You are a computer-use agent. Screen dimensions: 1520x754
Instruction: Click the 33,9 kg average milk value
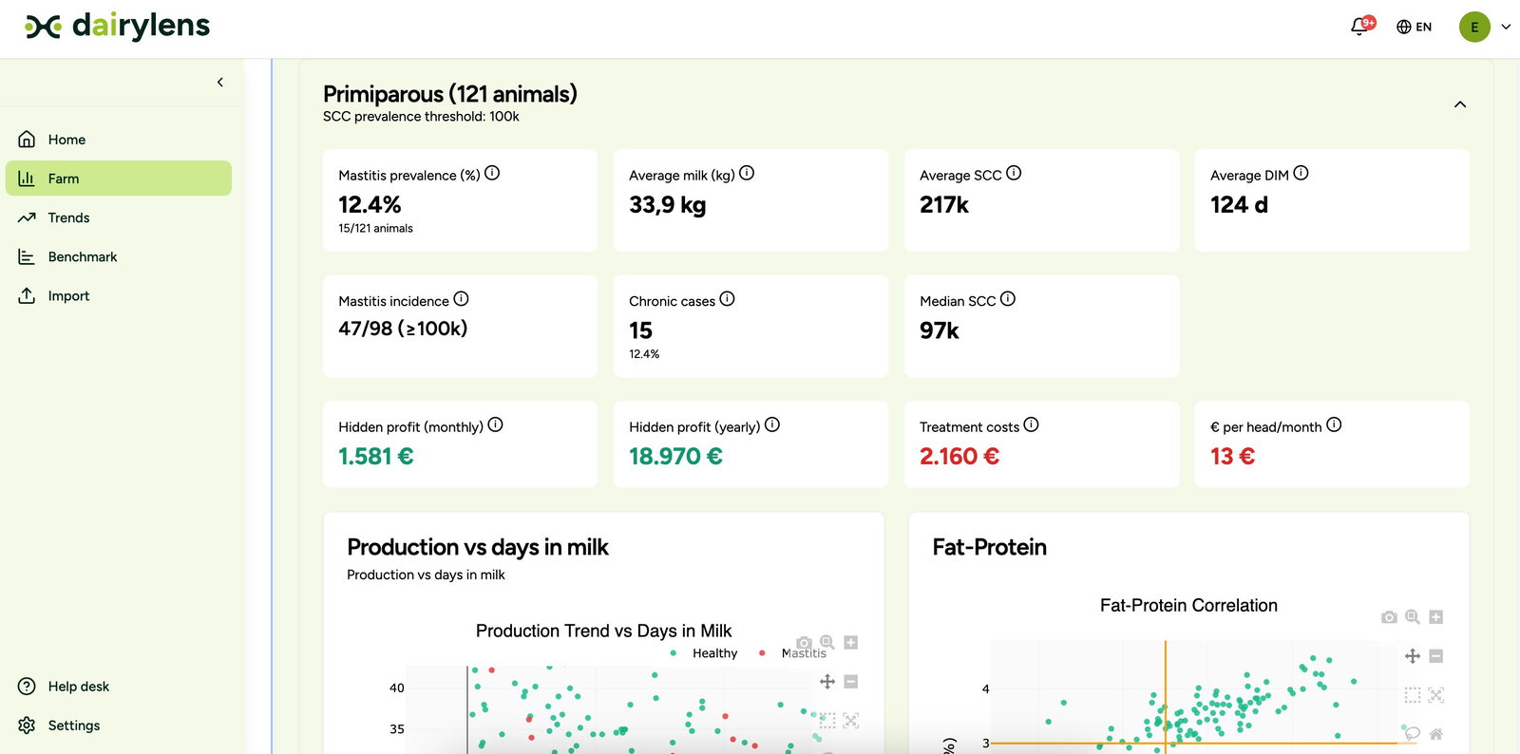[667, 205]
